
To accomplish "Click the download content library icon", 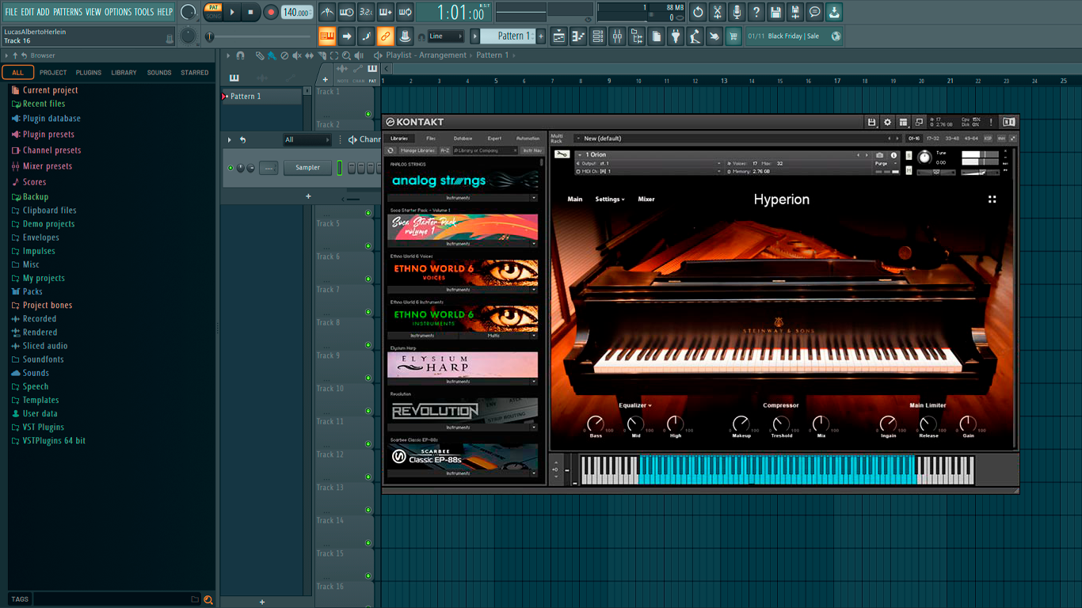I will click(834, 12).
